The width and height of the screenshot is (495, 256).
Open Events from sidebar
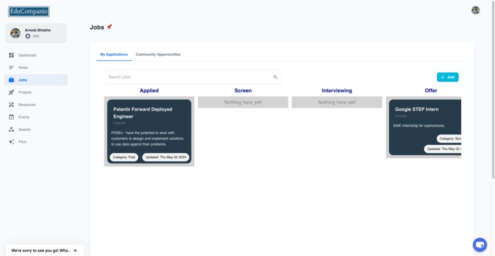point(36,117)
